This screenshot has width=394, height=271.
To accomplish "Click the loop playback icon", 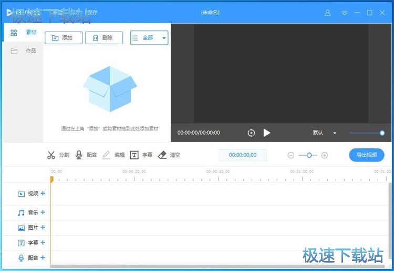I will [x=251, y=133].
